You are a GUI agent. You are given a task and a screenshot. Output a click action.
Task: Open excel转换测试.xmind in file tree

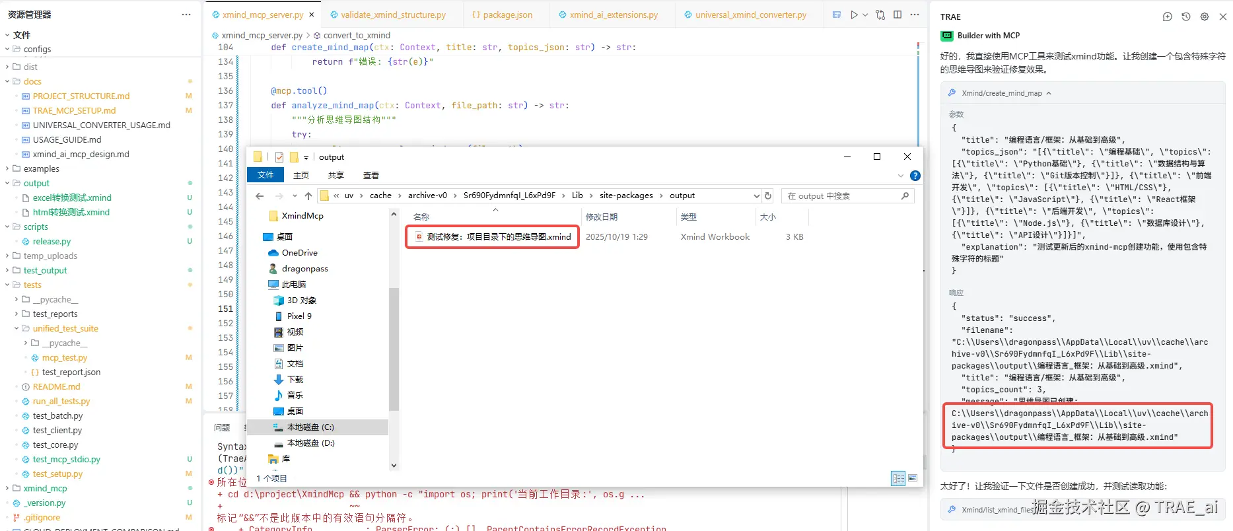coord(72,197)
